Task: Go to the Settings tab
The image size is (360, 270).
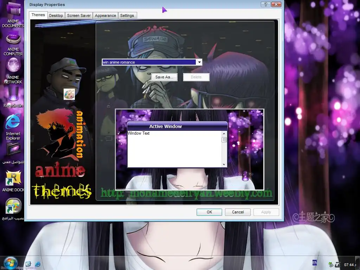Action: click(x=127, y=15)
